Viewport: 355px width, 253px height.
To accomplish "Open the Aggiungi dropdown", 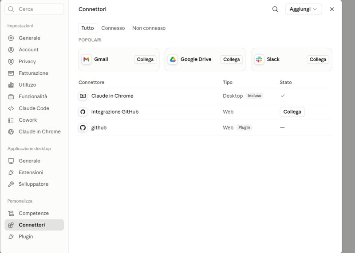I will 304,9.
